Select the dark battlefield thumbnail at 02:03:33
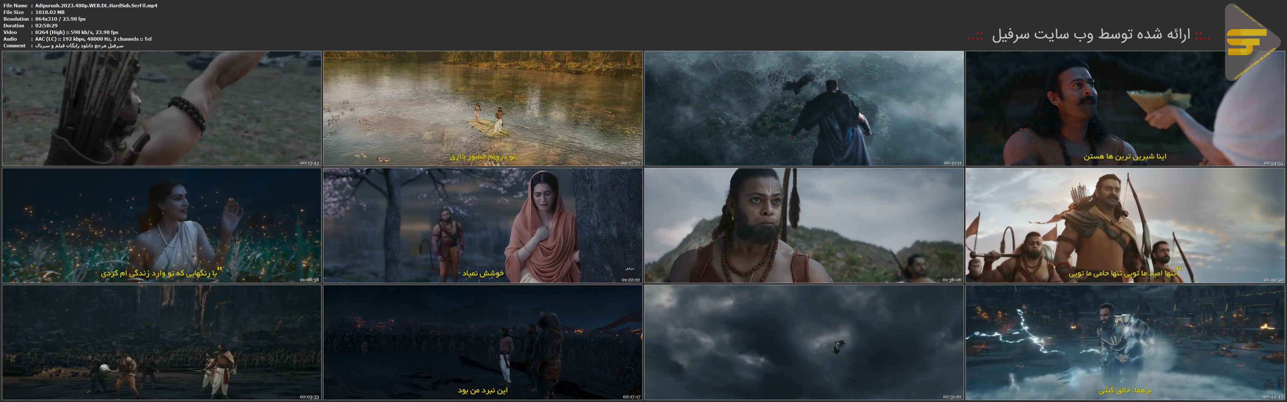The width and height of the screenshot is (1287, 402). pyautogui.click(x=161, y=342)
